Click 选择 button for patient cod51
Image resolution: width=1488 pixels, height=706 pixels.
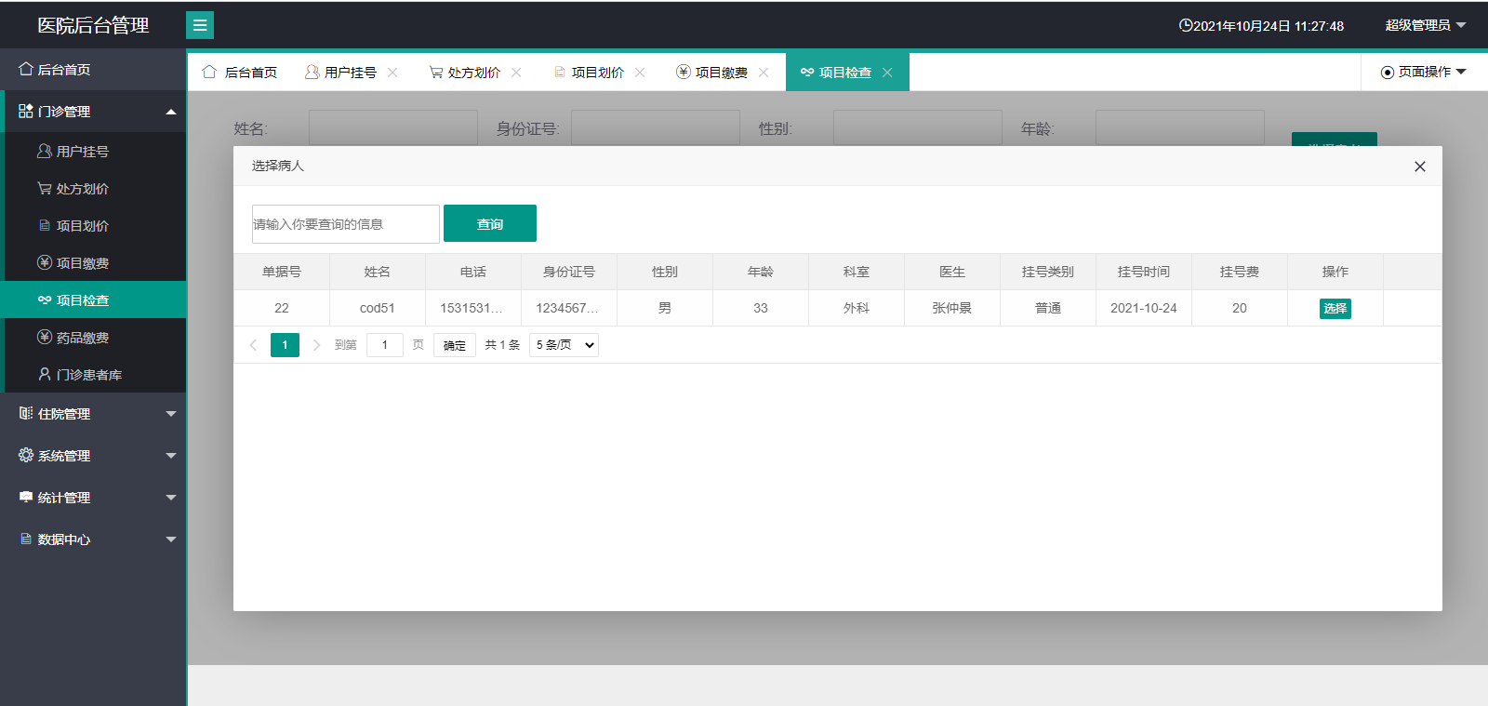[1335, 309]
